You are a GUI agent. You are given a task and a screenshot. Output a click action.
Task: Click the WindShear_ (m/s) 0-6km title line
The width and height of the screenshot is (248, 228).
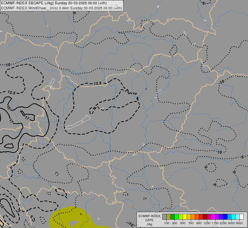pos(62,8)
